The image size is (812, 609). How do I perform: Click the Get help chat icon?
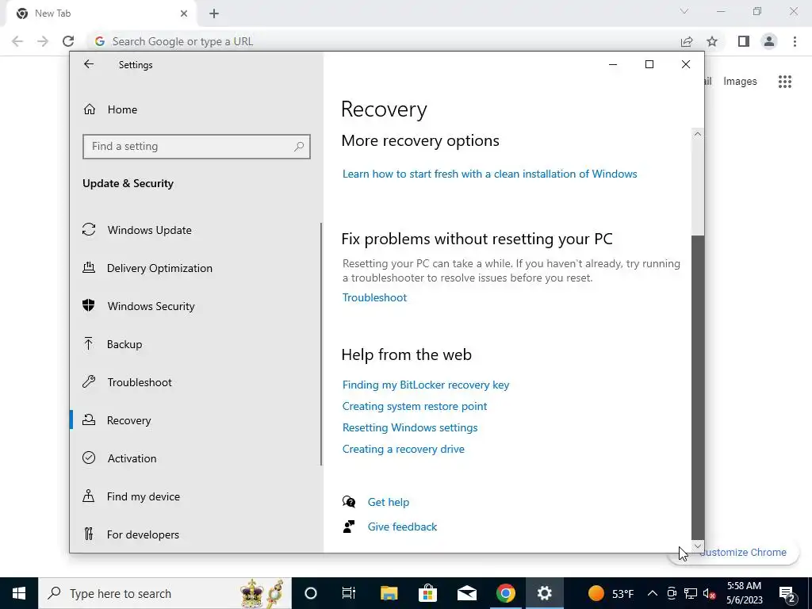349,502
